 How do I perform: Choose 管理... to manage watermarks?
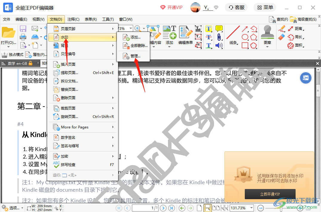coord(133,56)
